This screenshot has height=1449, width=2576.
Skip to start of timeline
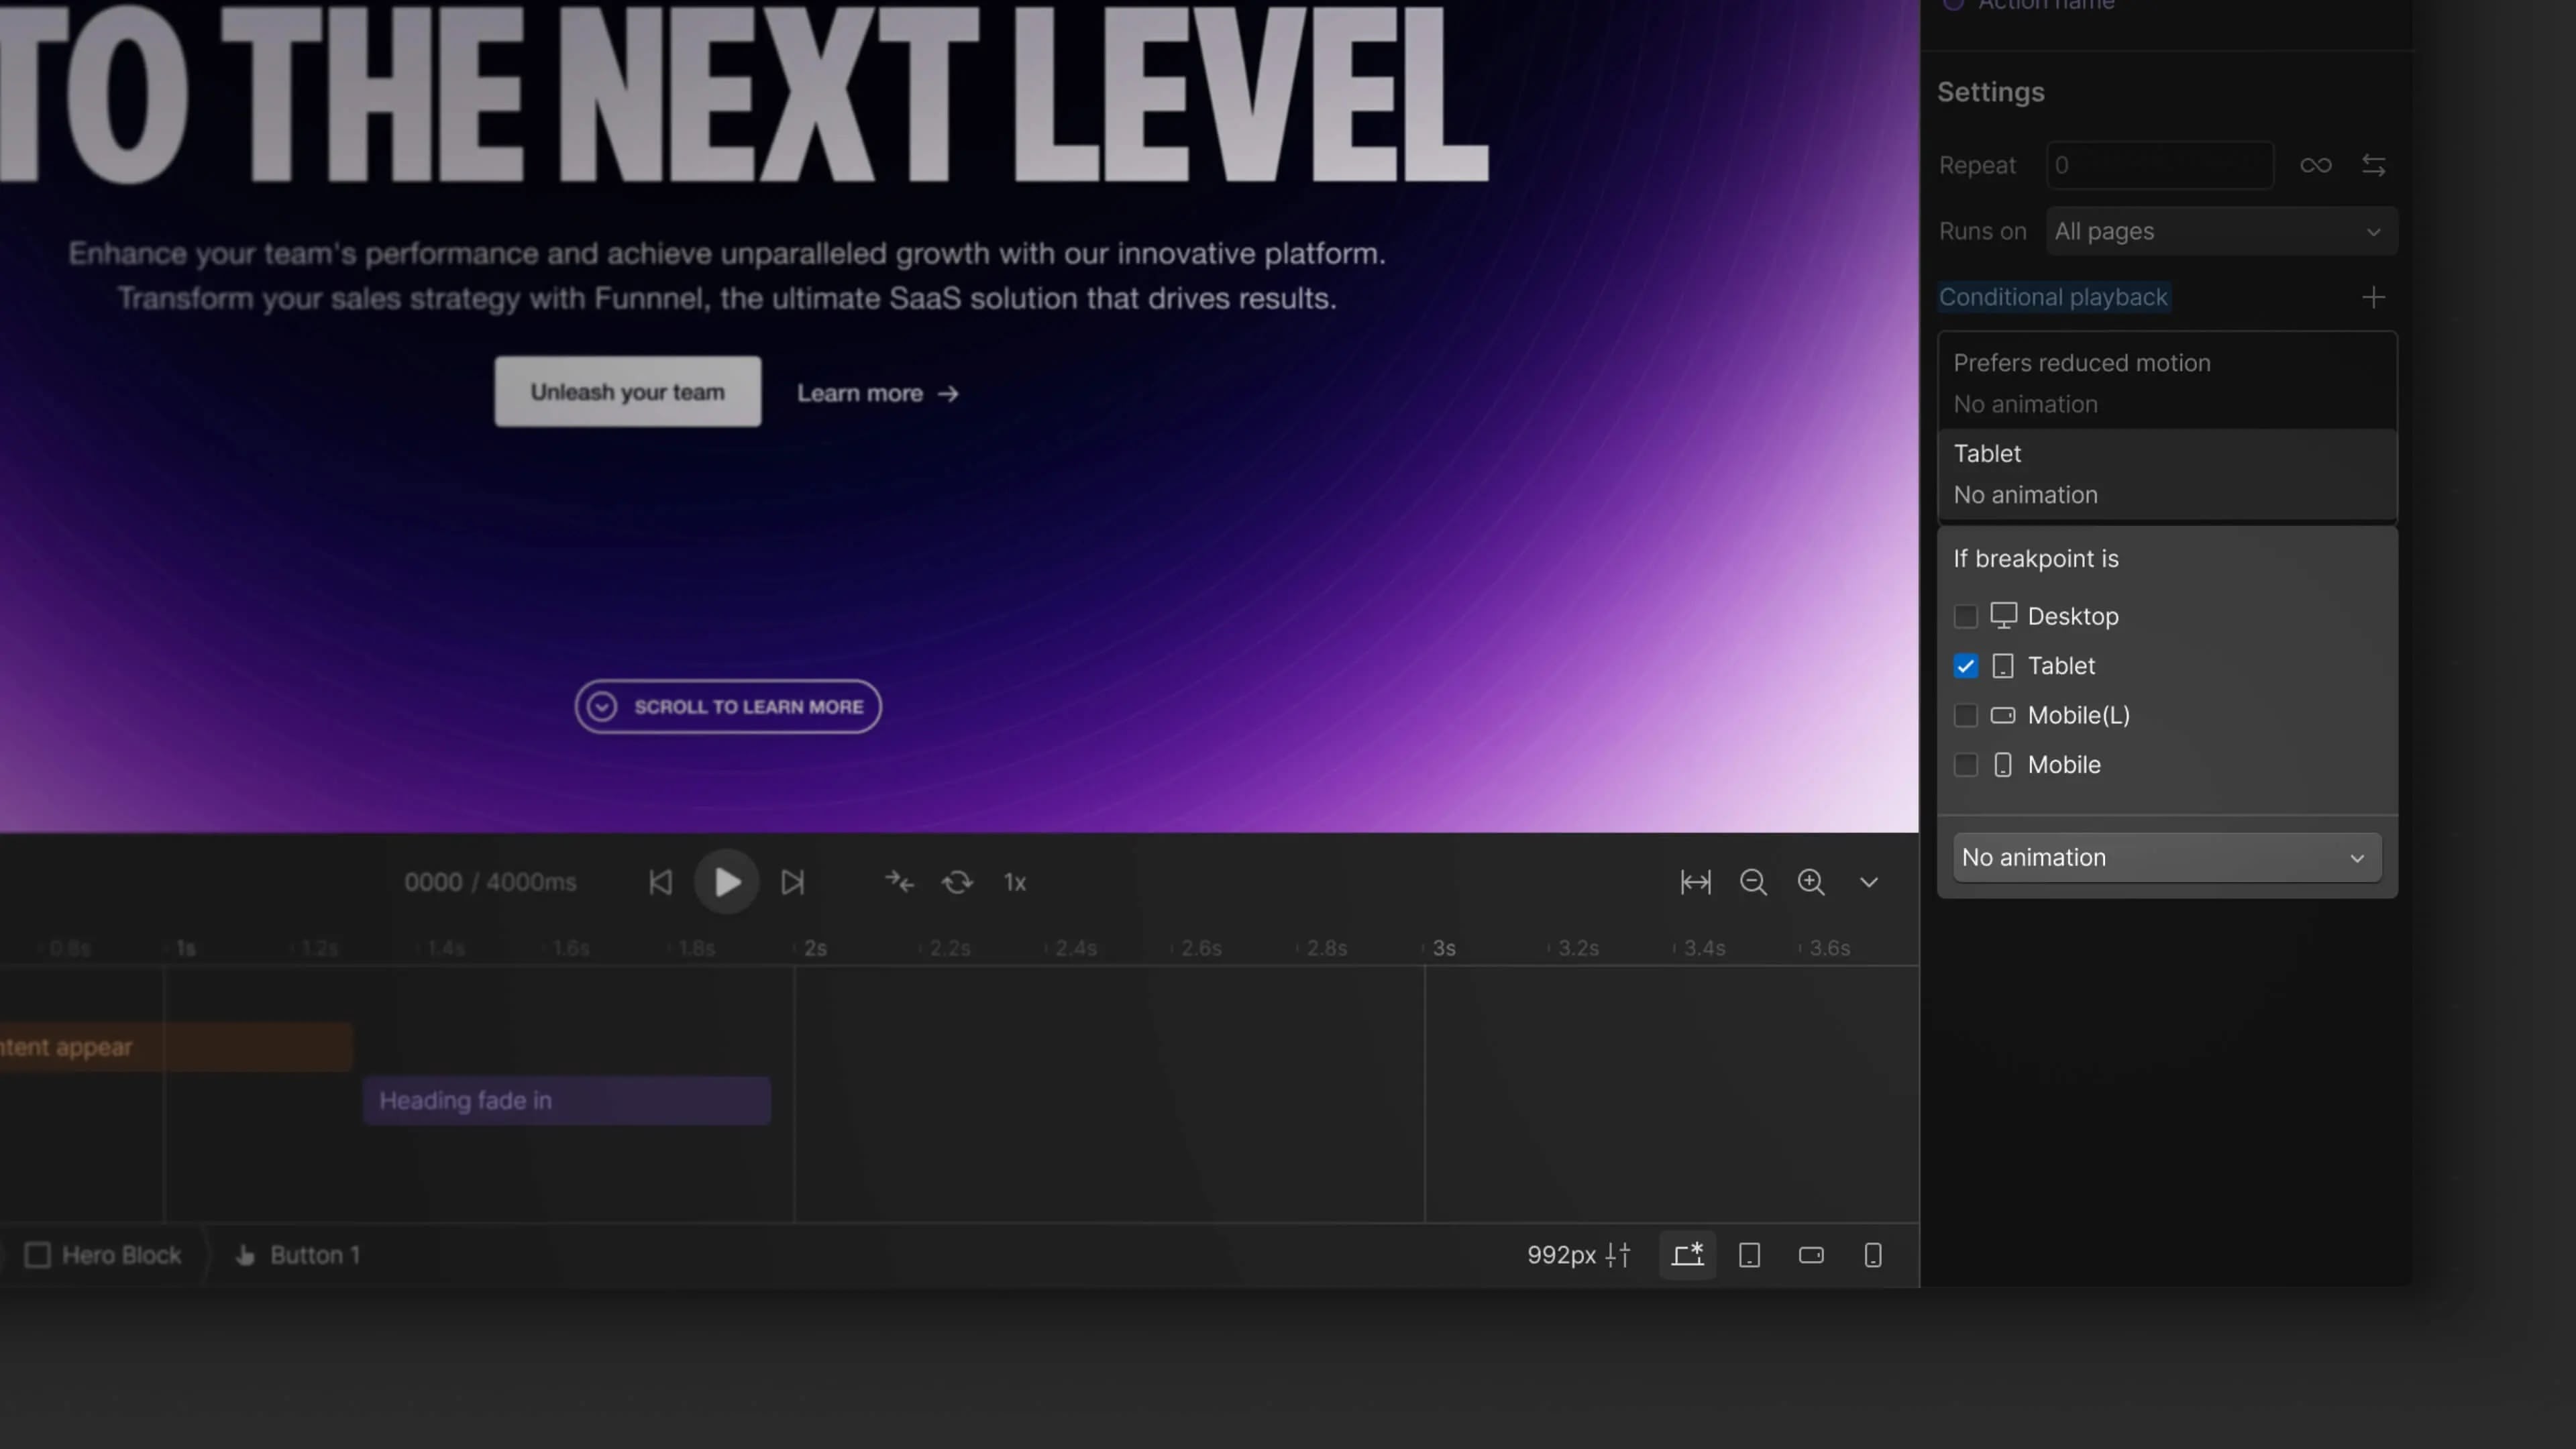[x=660, y=882]
